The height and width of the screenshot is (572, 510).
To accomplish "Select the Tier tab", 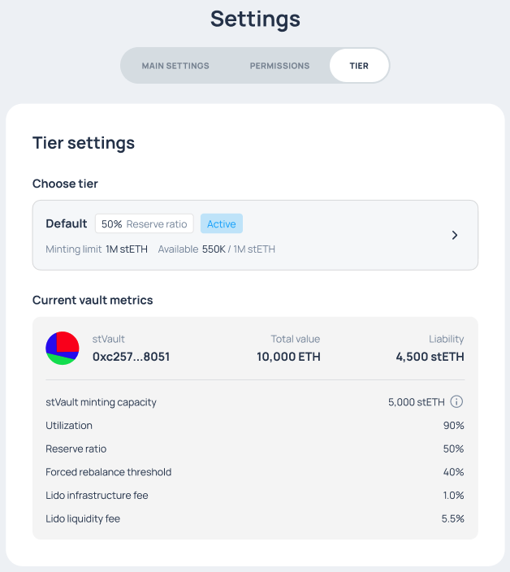I will 359,66.
